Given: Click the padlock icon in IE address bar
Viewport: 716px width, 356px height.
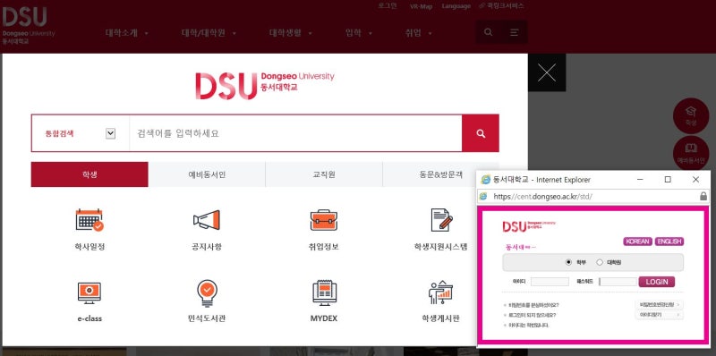Looking at the screenshot, I should tap(703, 196).
